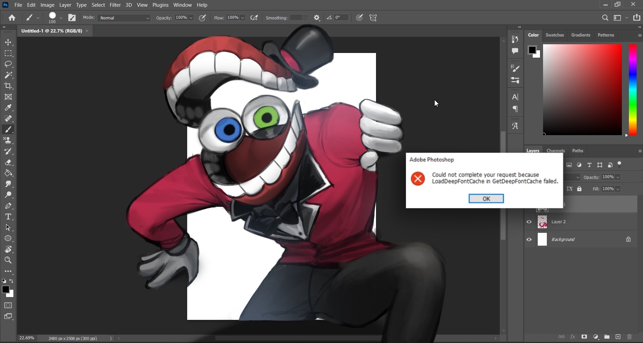Select the Magic Wand tool

point(8,75)
